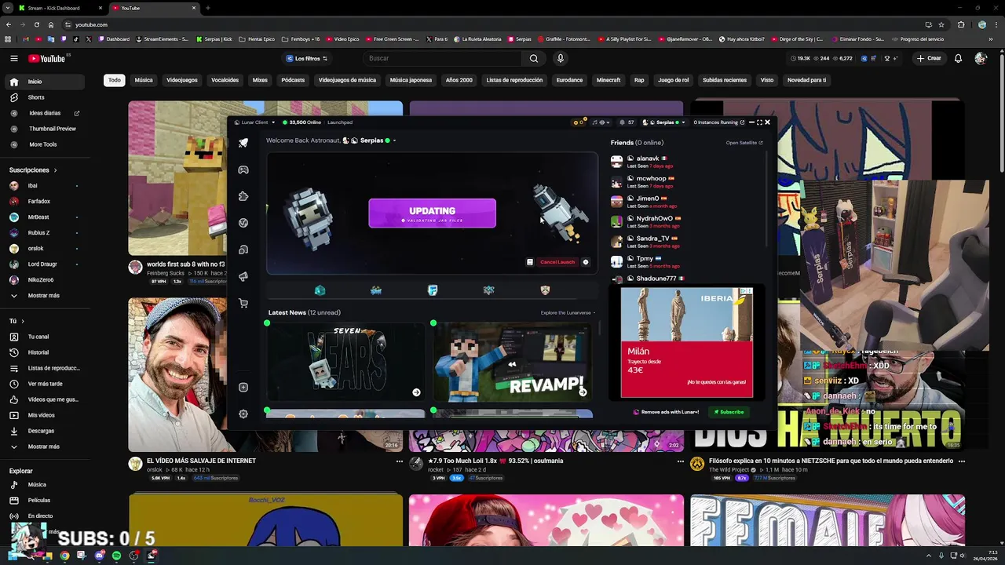Open Nietzsche video title by The Wild Project
This screenshot has height=565, width=1005.
tap(831, 461)
